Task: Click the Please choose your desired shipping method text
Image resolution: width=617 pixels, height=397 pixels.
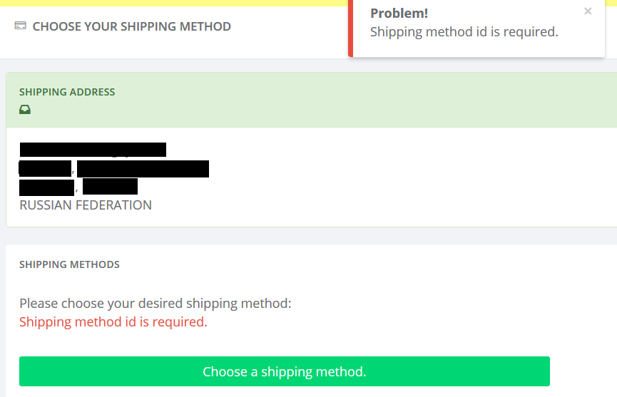Action: coord(155,303)
